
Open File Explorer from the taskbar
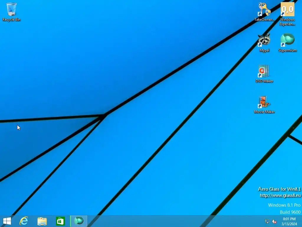coord(42,221)
